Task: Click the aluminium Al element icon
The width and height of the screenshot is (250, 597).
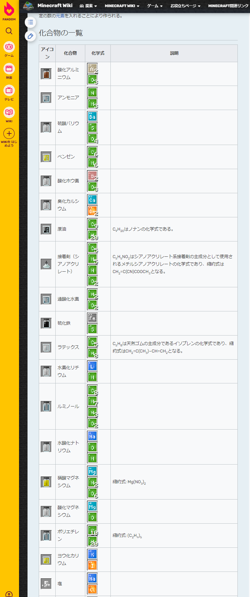Action: click(92, 68)
